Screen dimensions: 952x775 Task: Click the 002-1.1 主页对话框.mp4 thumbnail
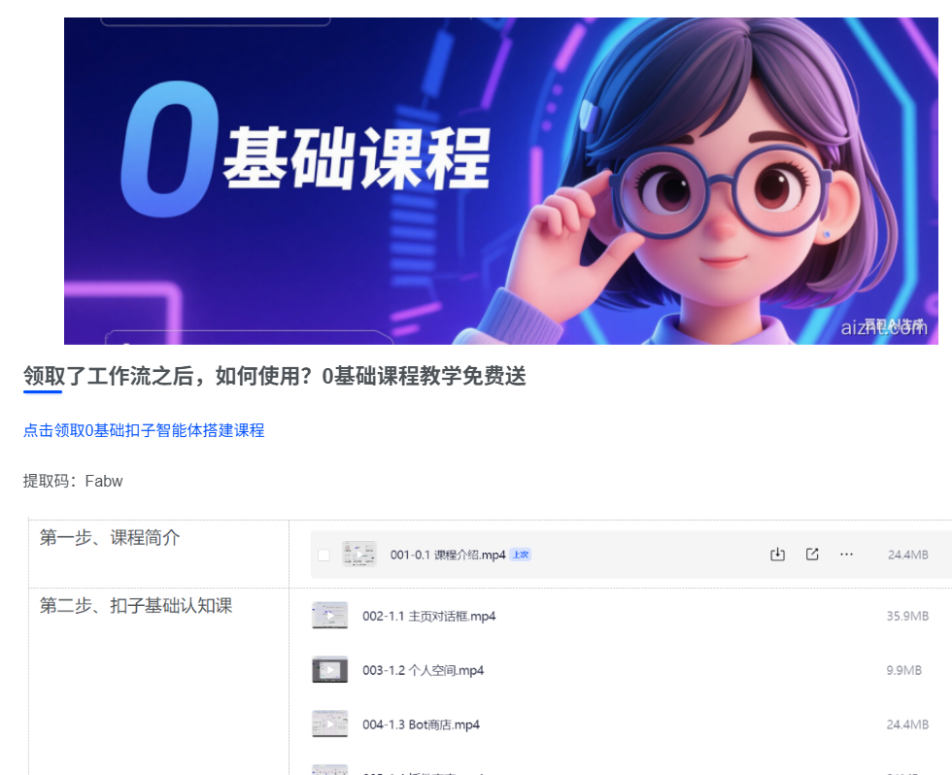click(329, 616)
